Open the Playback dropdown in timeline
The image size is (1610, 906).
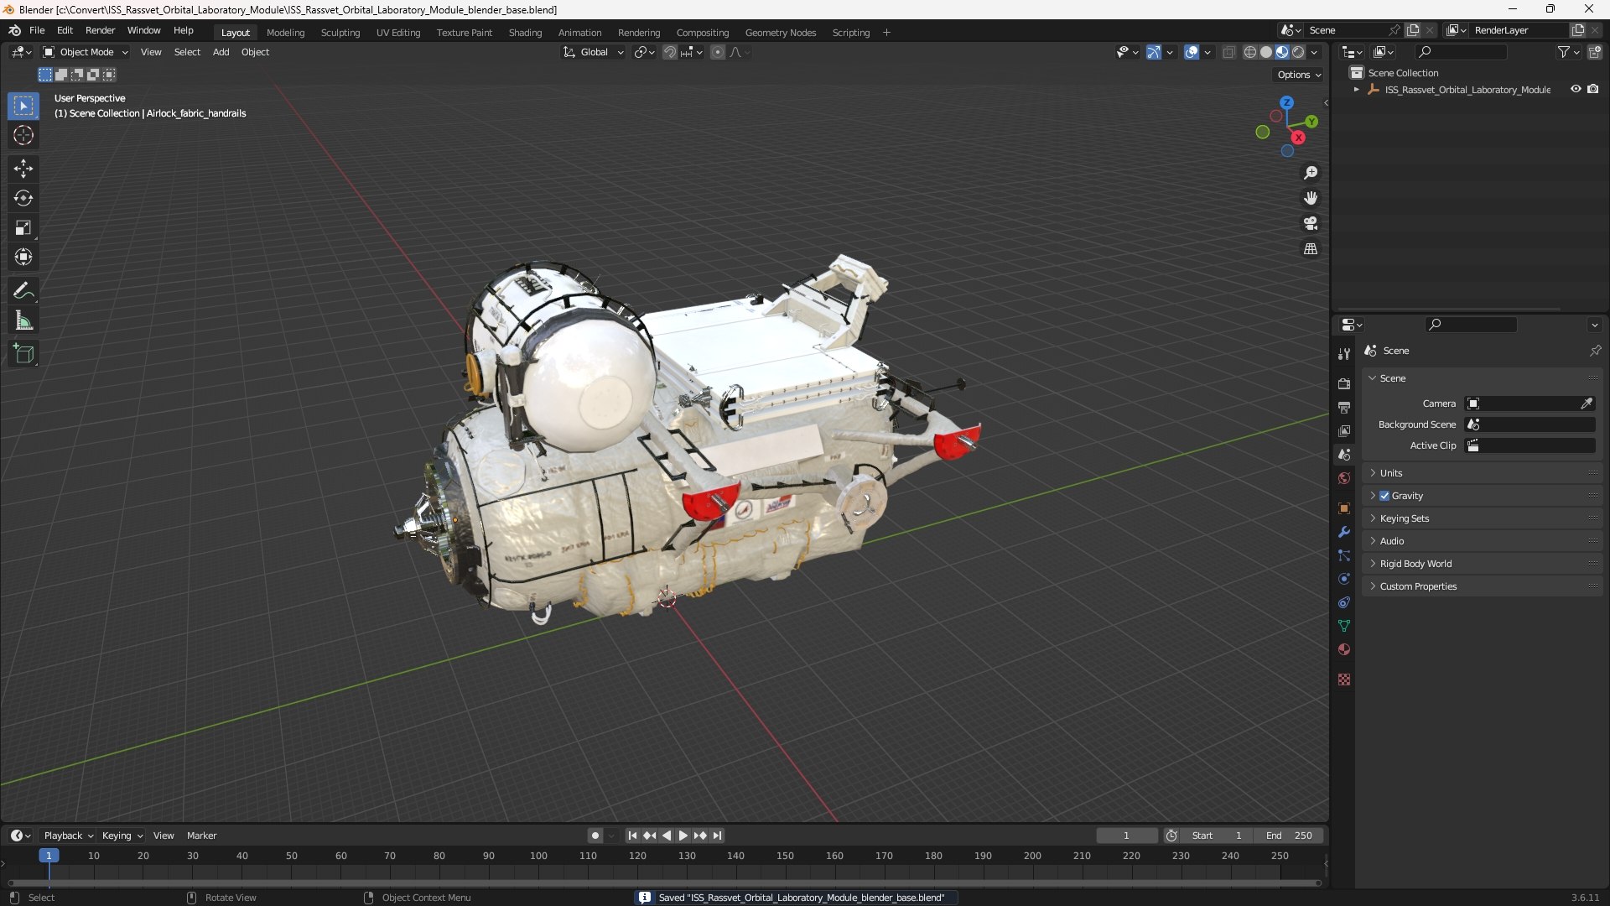click(68, 836)
